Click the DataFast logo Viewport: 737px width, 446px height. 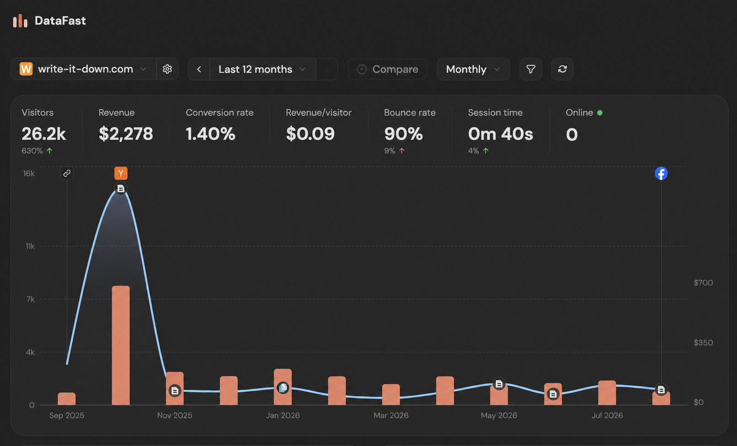click(49, 21)
